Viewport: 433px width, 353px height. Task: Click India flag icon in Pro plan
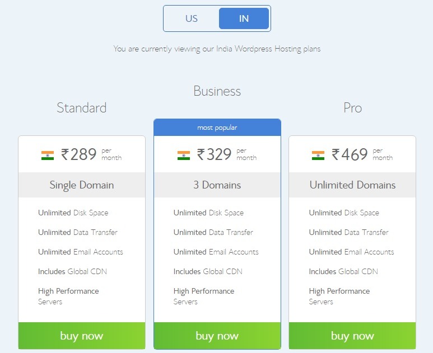click(x=318, y=156)
